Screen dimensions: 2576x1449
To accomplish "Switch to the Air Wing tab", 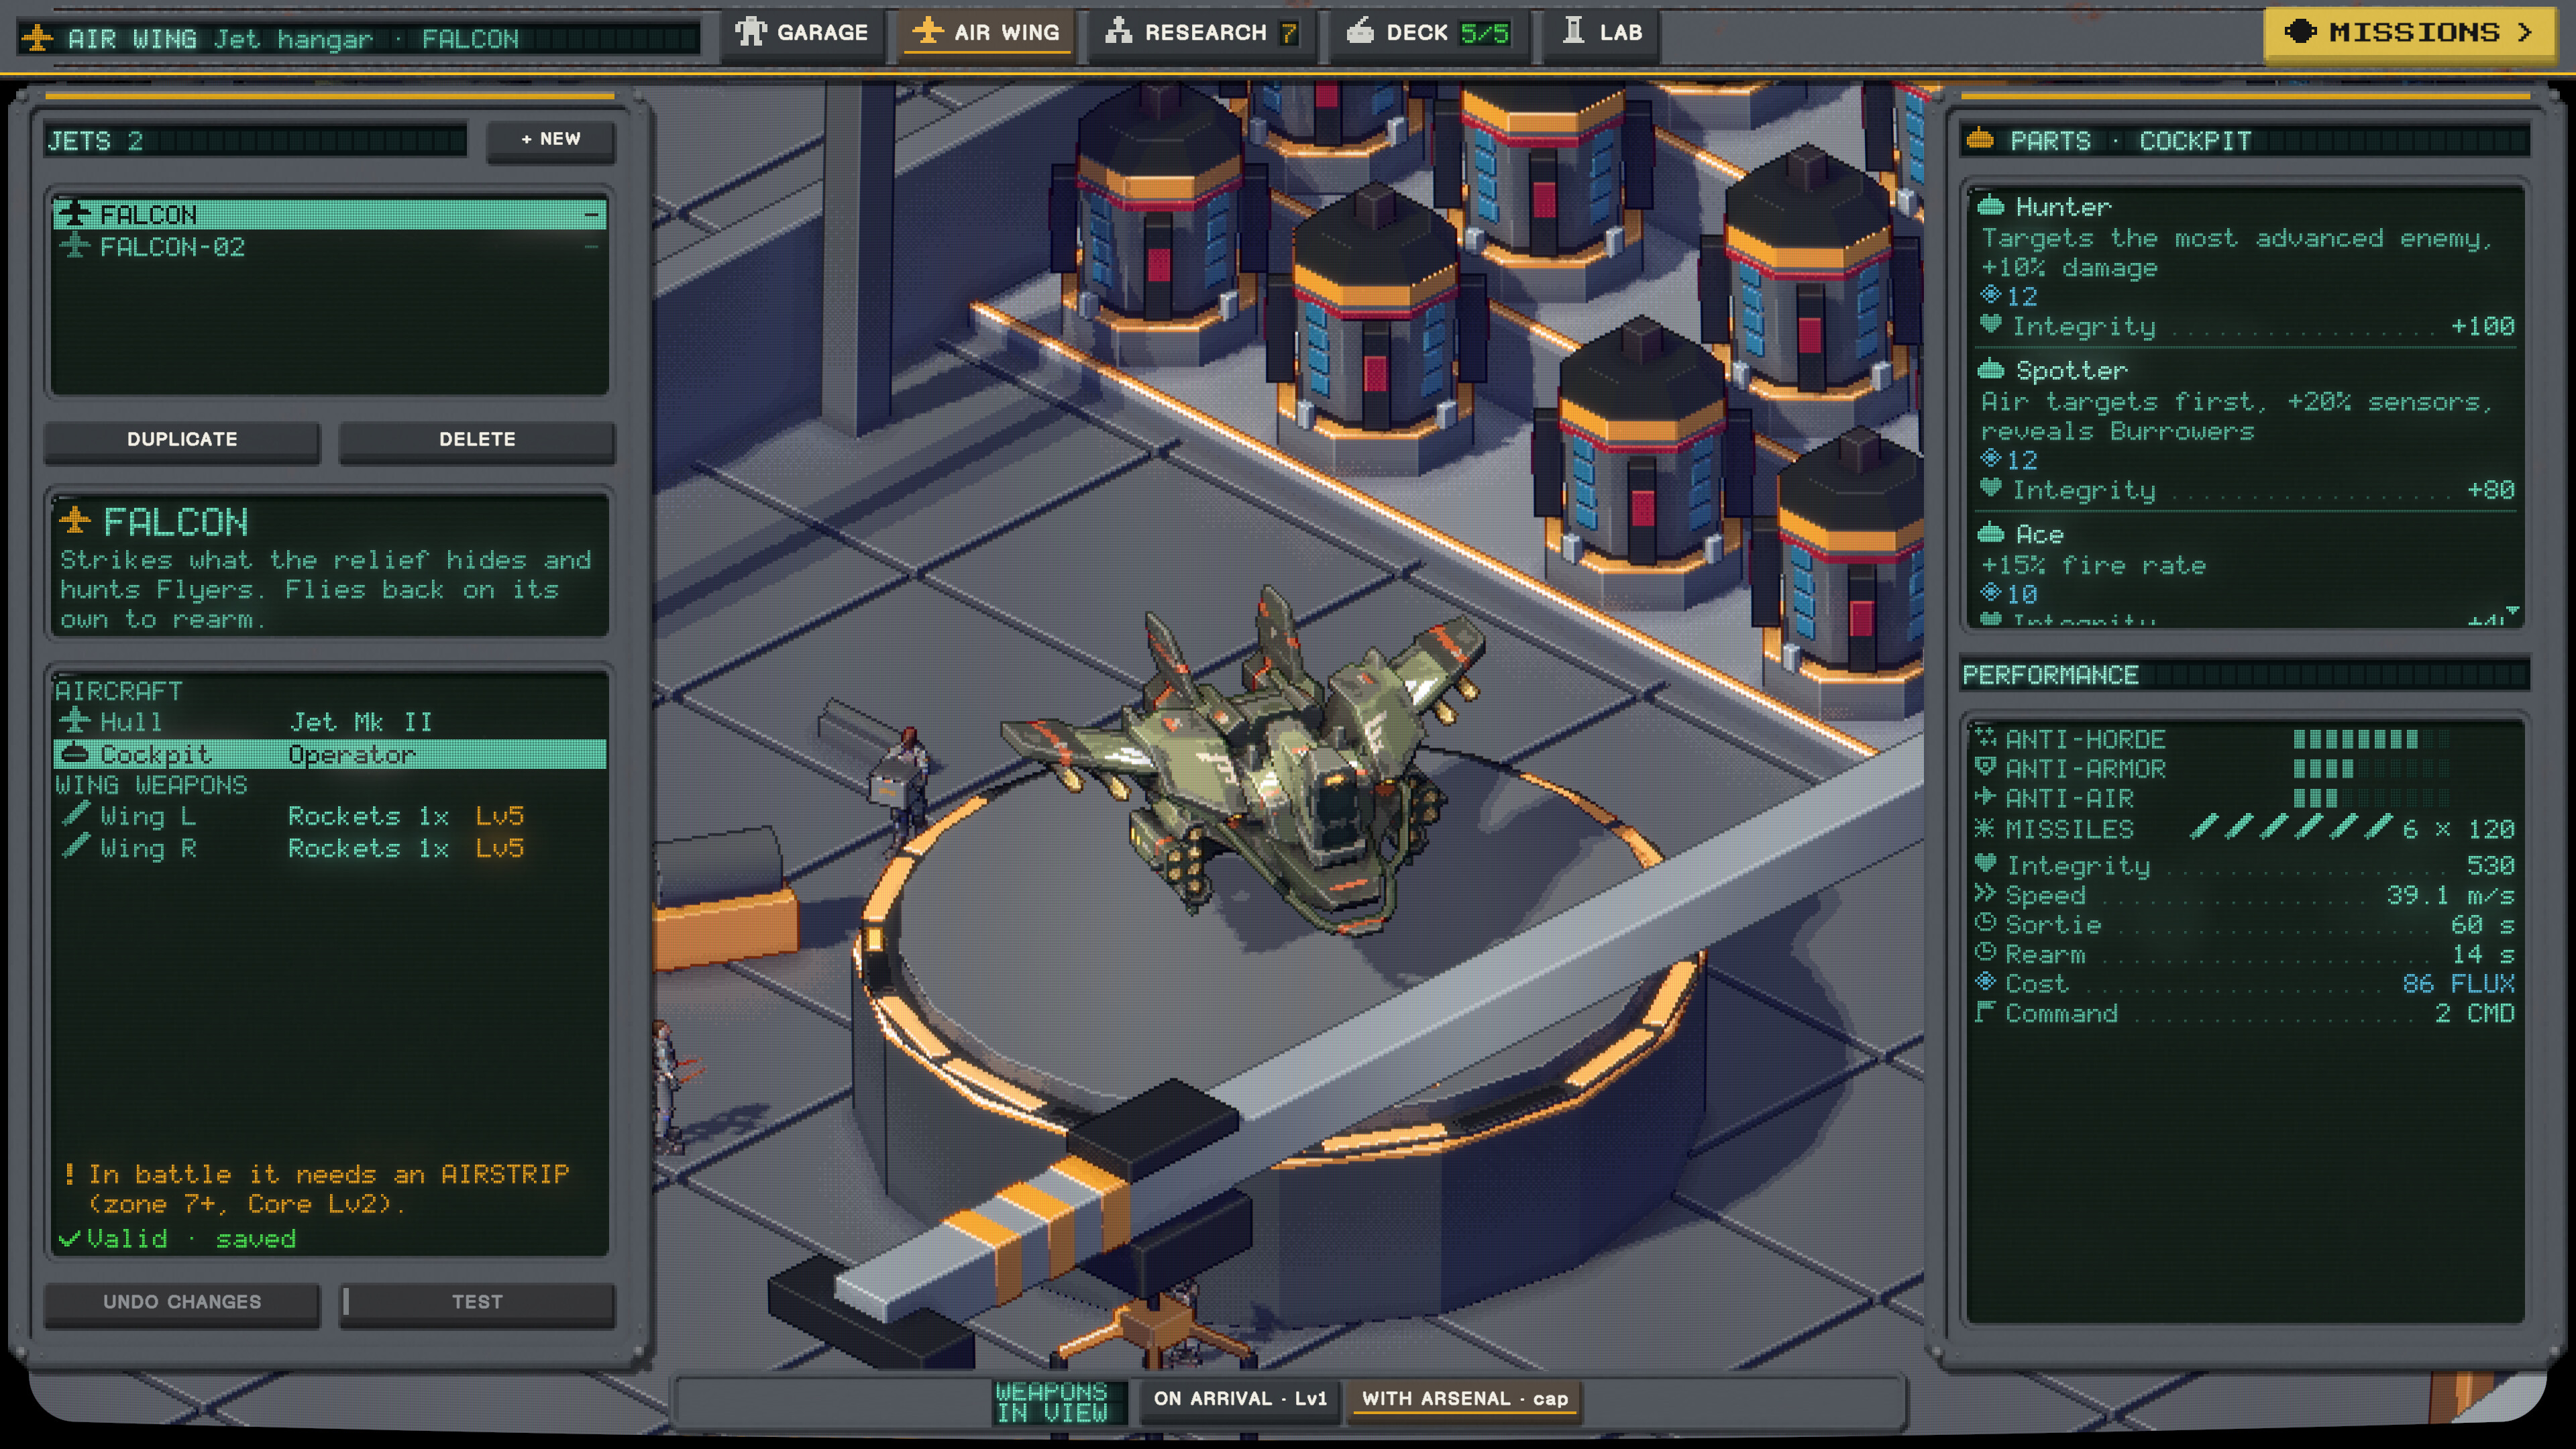I will tap(987, 33).
